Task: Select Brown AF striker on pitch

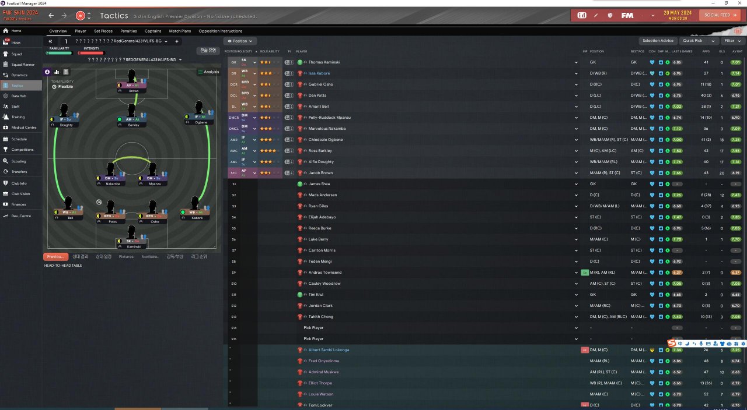Action: 132,81
